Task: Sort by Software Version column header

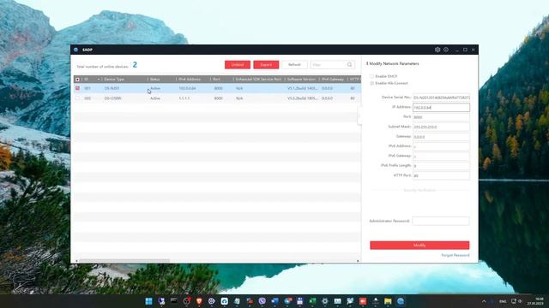Action: click(x=302, y=80)
